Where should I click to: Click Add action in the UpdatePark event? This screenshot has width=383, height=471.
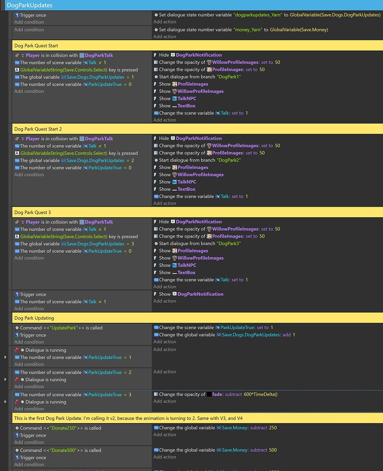(x=164, y=341)
